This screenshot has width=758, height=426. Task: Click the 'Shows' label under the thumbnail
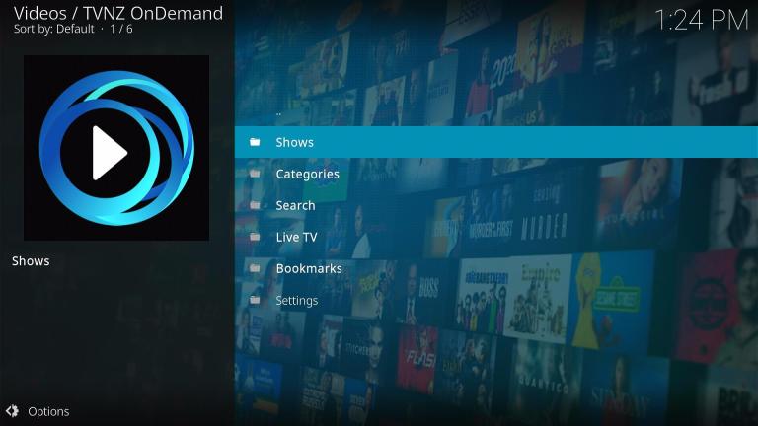[x=31, y=261]
